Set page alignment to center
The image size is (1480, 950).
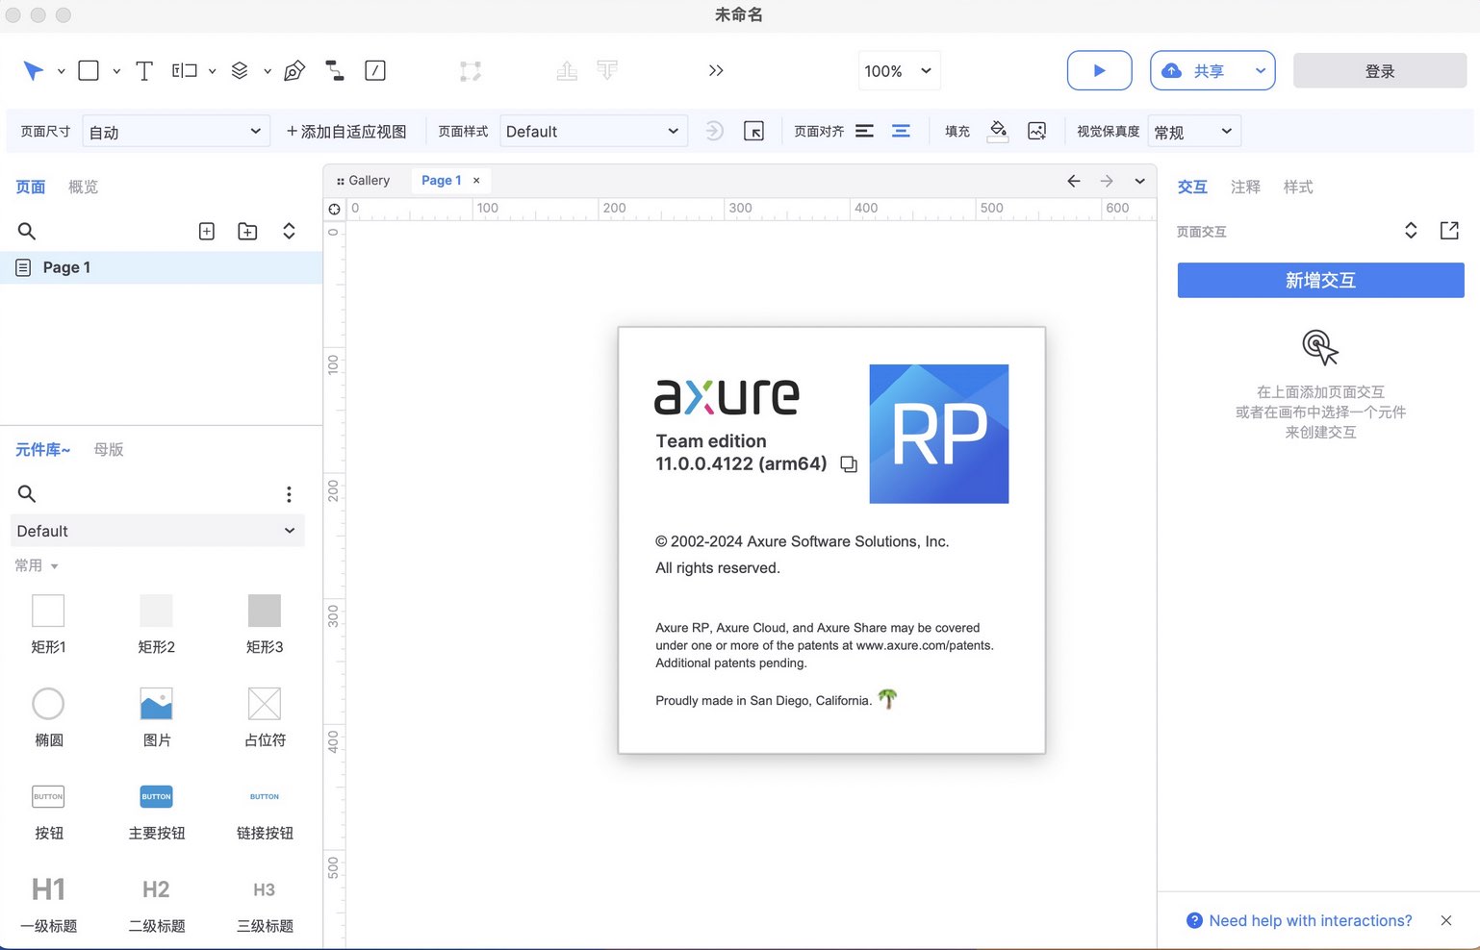(901, 132)
